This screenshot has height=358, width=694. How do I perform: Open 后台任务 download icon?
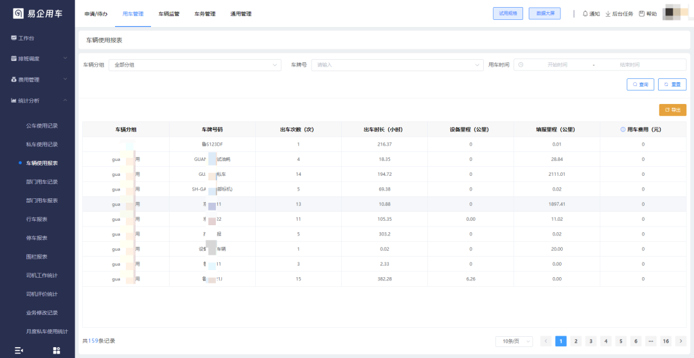[608, 13]
